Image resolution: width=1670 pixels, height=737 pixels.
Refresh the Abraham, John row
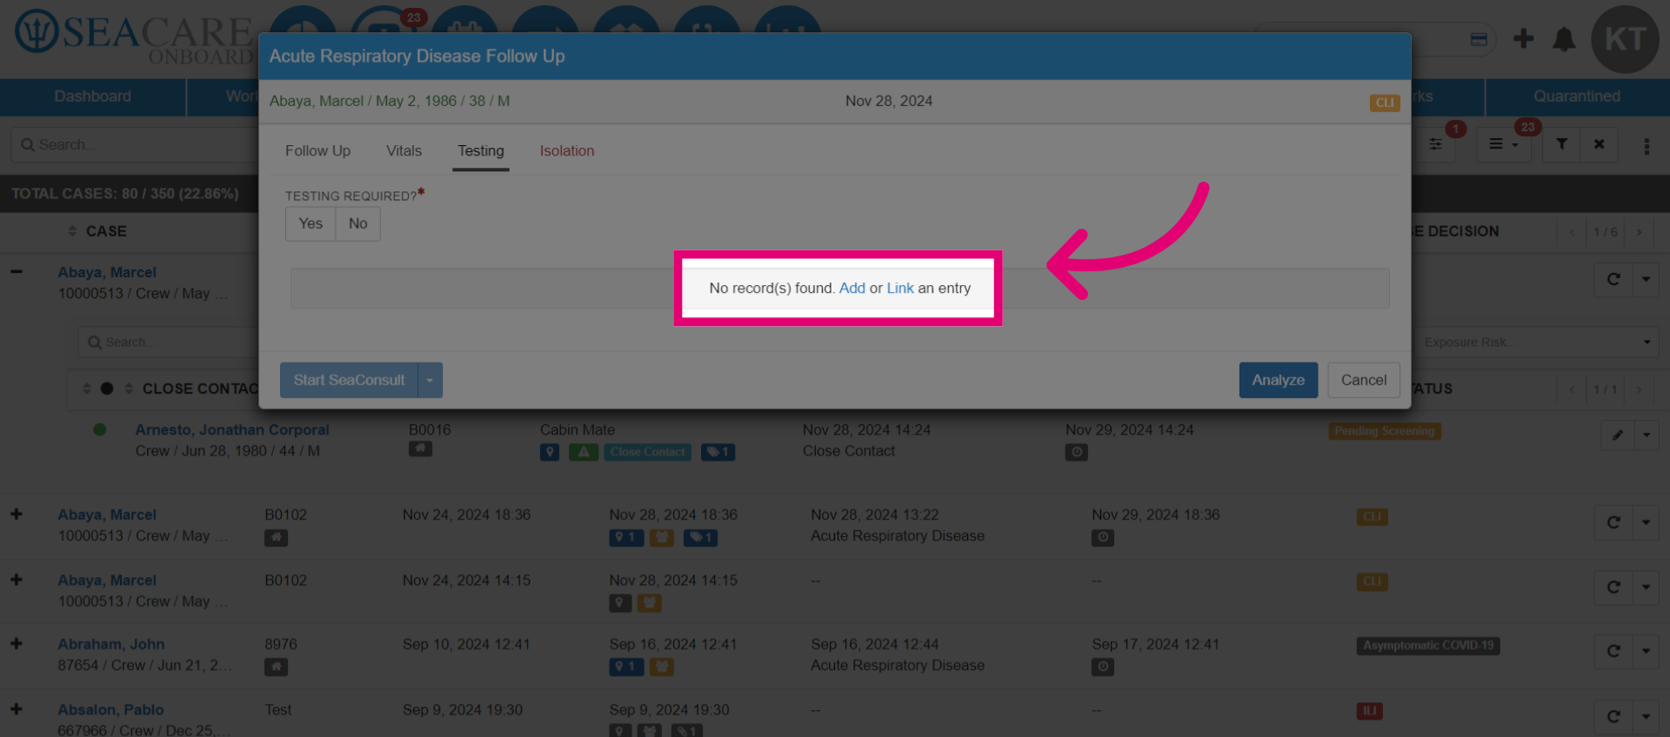1613,651
